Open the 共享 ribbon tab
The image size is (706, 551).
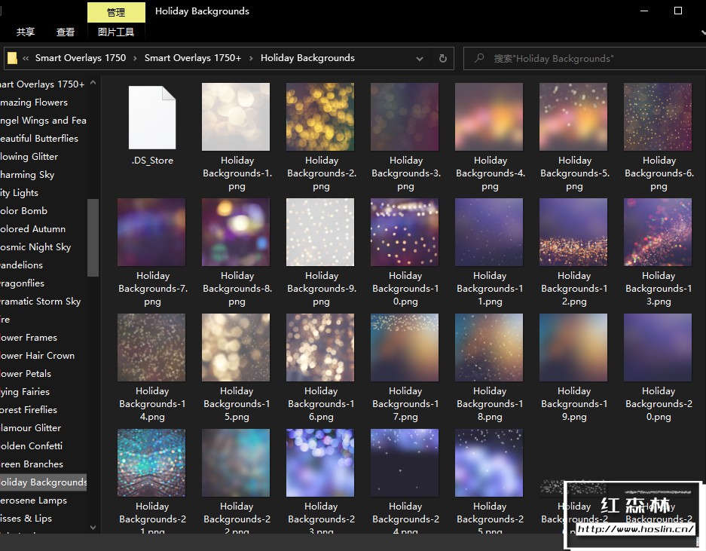pos(26,32)
